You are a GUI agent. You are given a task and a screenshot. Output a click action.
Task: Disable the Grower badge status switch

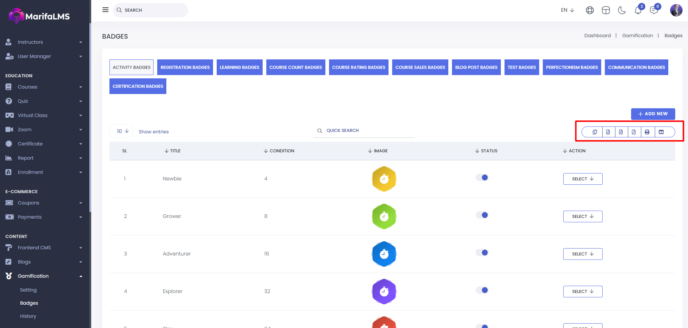click(x=482, y=215)
